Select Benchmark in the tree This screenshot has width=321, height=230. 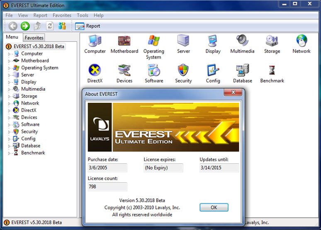[x=33, y=153]
